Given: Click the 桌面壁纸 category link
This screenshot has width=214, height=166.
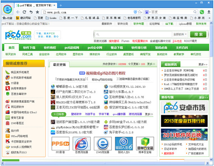Looking at the screenshot, I should 128,54.
